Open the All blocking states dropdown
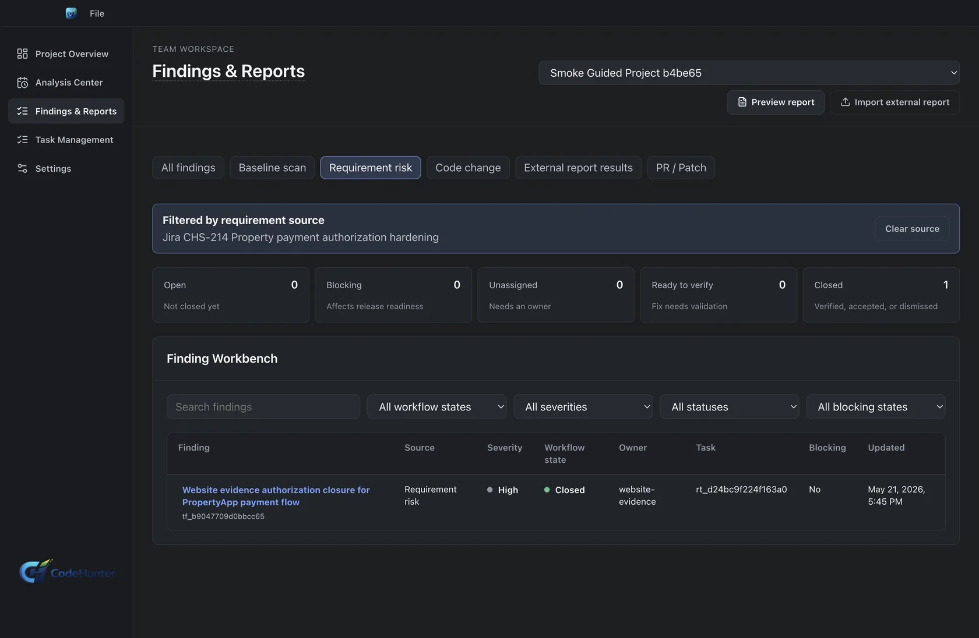Viewport: 979px width, 638px height. 876,407
